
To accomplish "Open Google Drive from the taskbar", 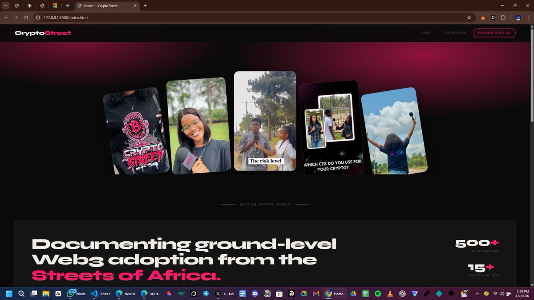I will click(x=353, y=294).
